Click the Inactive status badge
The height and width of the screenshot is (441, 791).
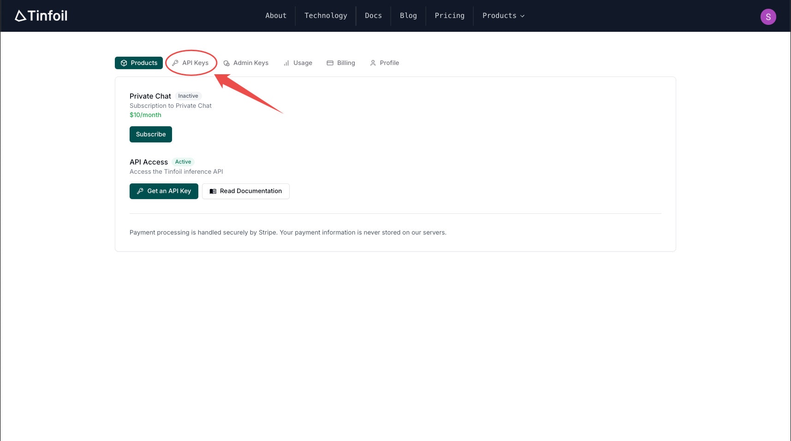click(x=188, y=96)
